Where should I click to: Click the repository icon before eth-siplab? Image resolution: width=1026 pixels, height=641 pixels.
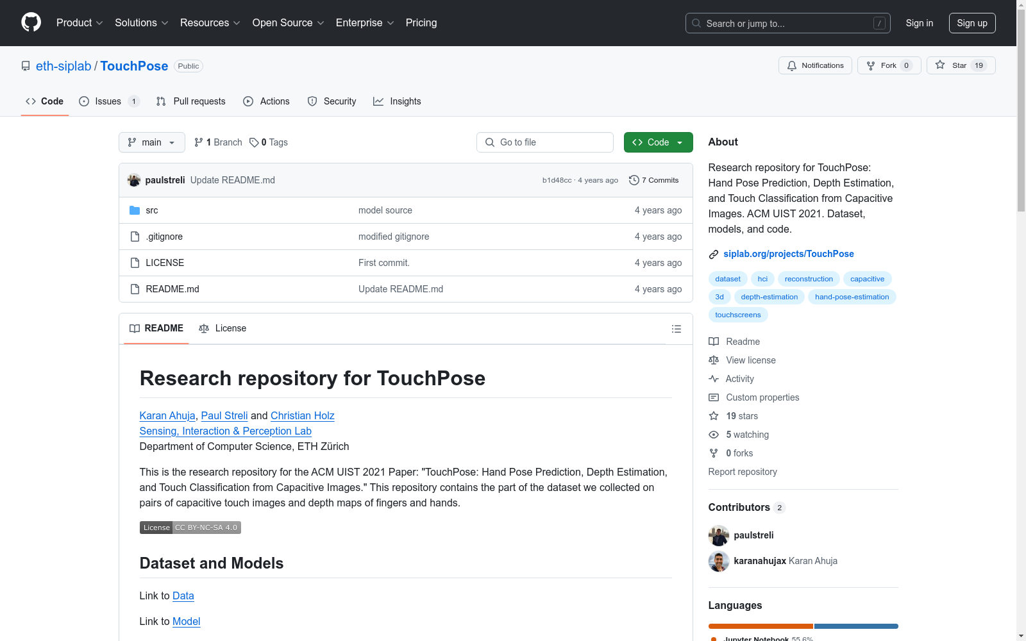[x=26, y=66]
